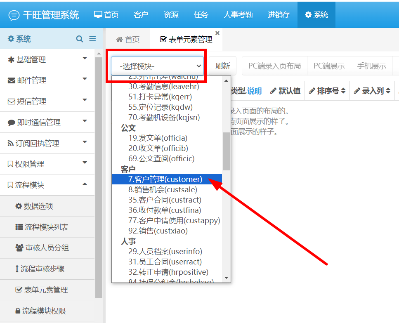Switch to the 首页 tab
The width and height of the screenshot is (399, 323).
128,40
